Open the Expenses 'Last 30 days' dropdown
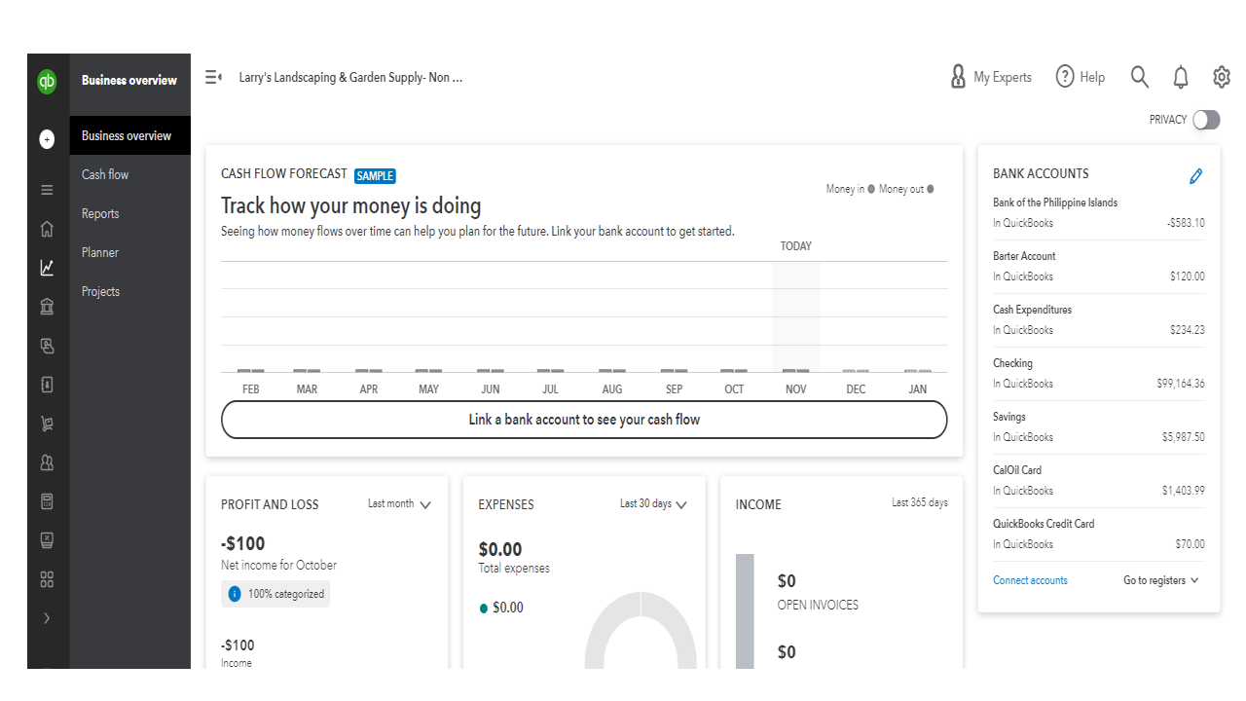Image resolution: width=1246 pixels, height=701 pixels. tap(653, 504)
